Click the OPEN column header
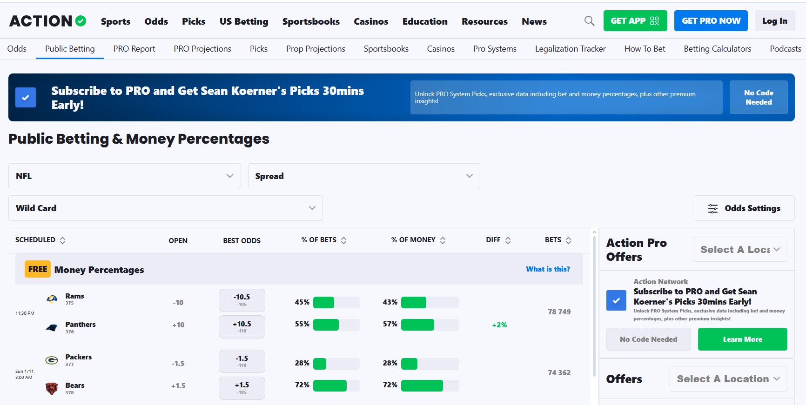The height and width of the screenshot is (405, 806). [178, 240]
